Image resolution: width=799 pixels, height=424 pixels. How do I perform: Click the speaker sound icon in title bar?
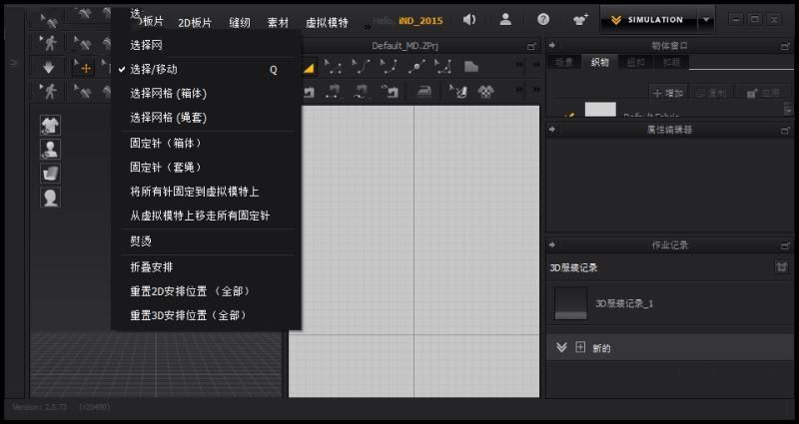[x=469, y=19]
